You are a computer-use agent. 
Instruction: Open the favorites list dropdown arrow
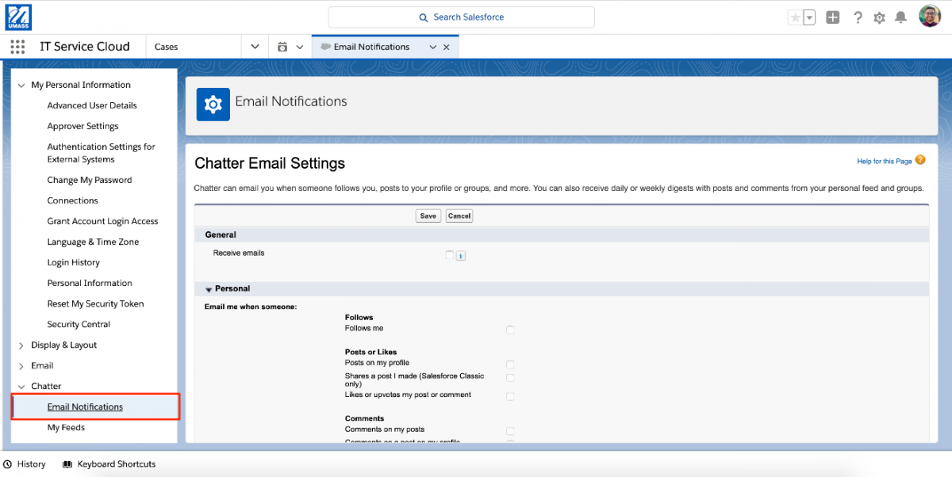pyautogui.click(x=809, y=17)
